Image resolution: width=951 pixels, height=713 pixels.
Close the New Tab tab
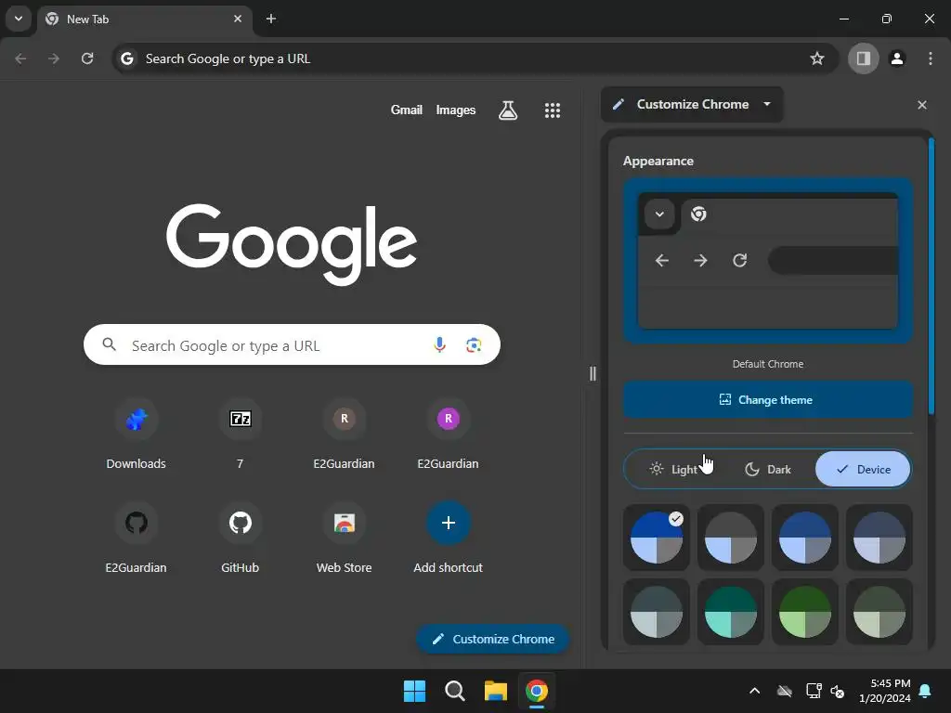[238, 19]
